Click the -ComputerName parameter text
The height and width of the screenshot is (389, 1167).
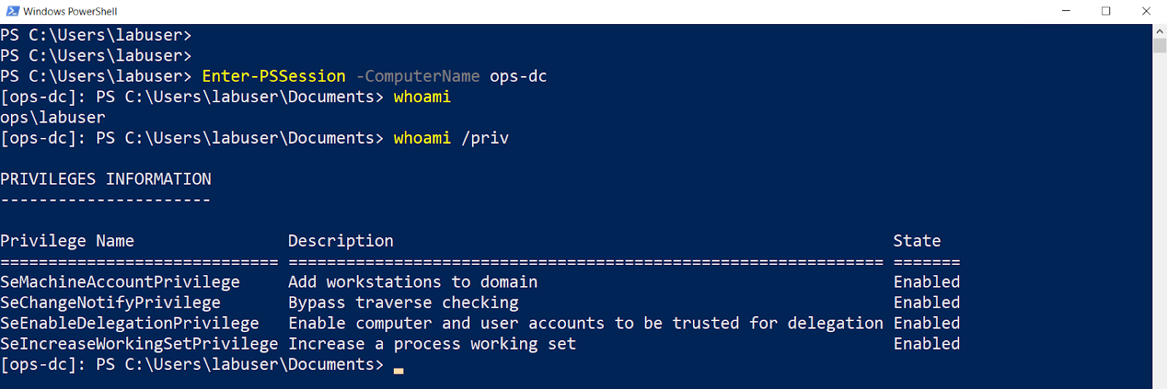tap(418, 77)
